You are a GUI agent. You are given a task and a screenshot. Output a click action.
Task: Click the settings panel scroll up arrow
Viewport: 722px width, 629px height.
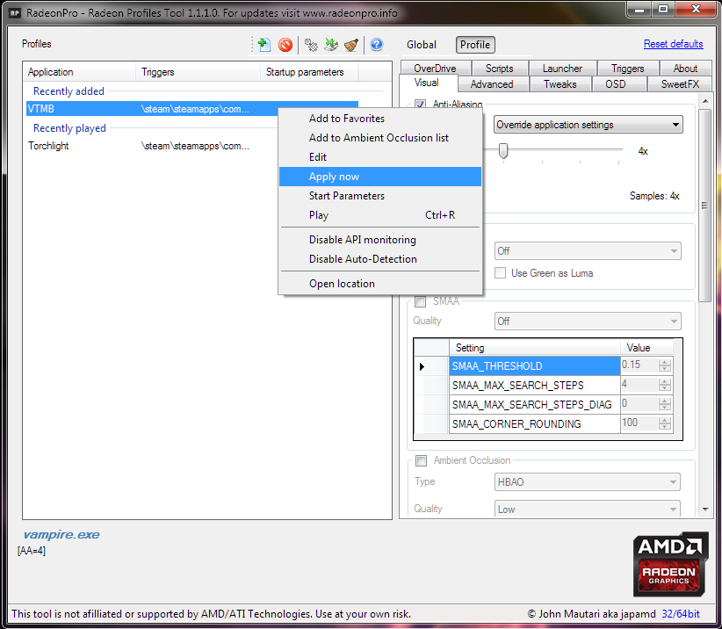tap(705, 100)
